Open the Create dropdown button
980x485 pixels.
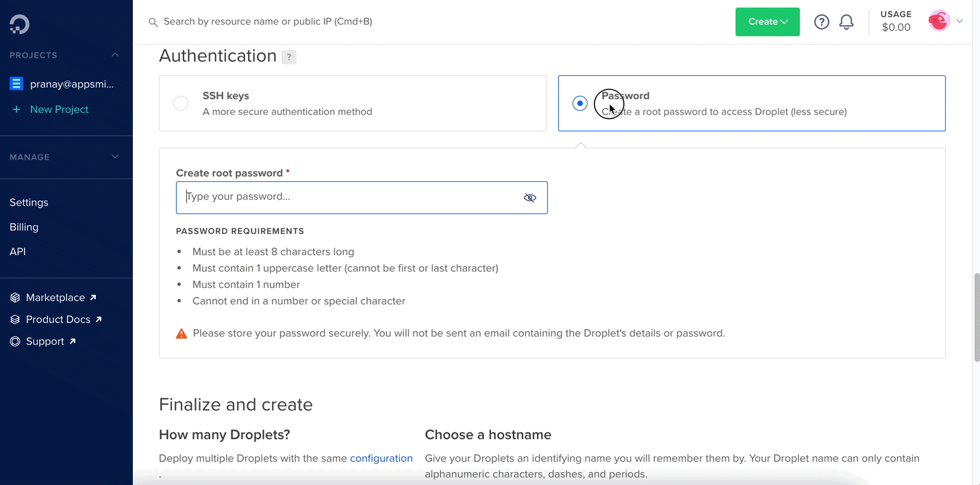767,22
